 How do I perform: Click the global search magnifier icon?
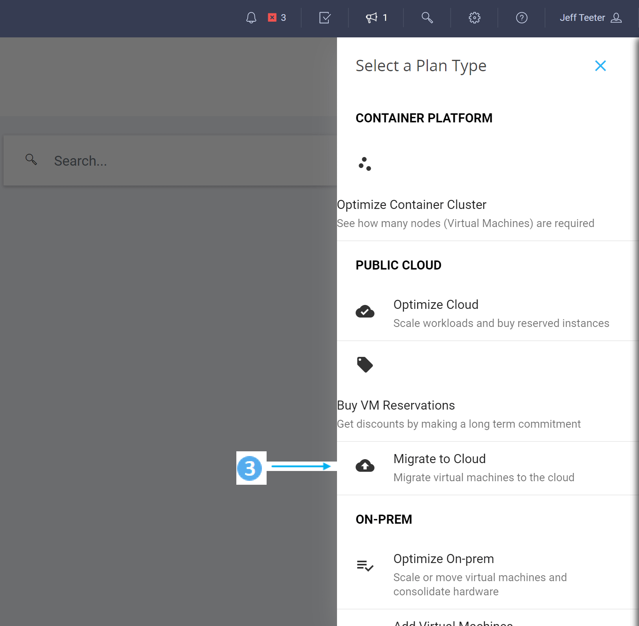click(427, 18)
